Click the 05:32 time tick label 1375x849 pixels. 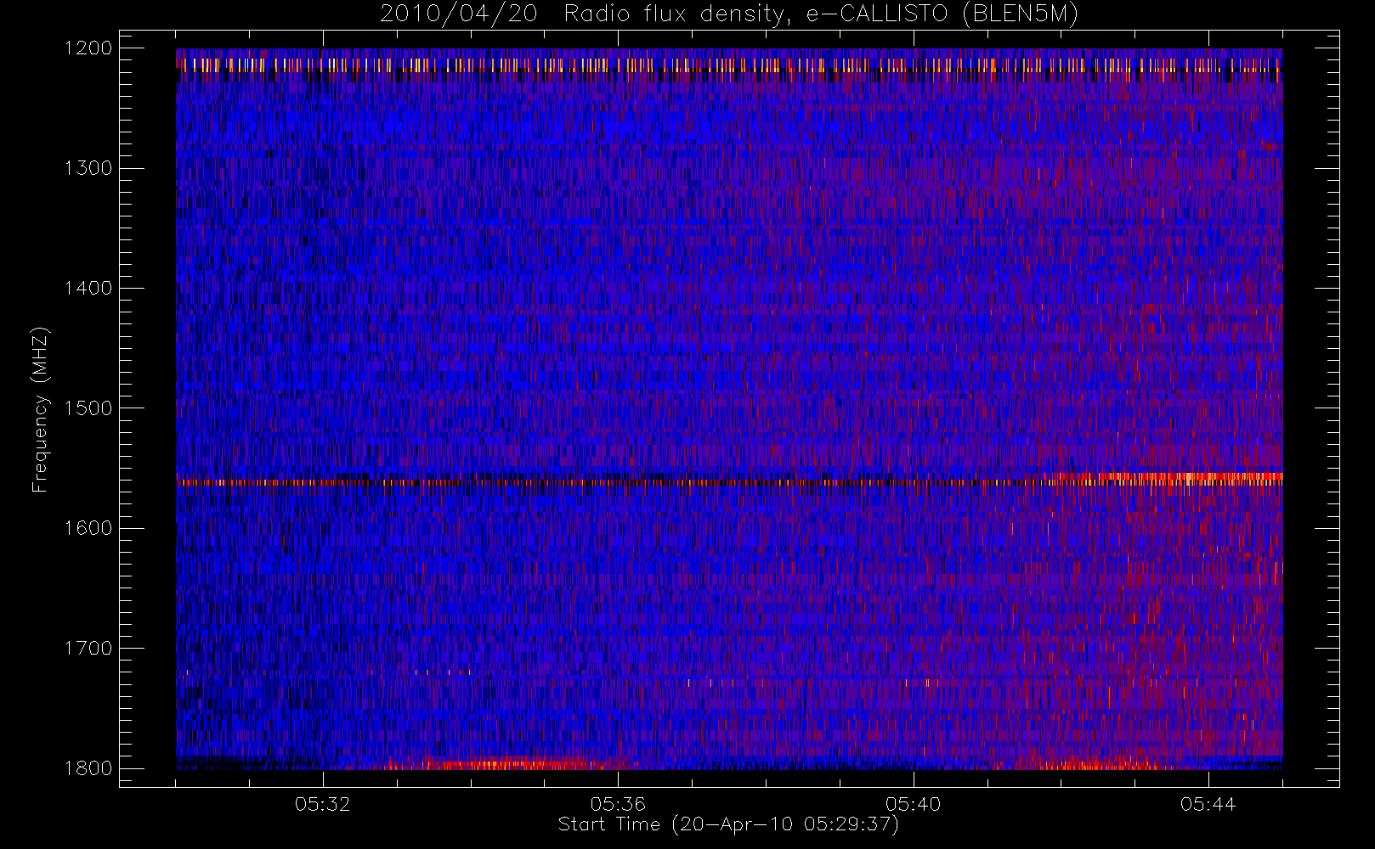pos(322,804)
